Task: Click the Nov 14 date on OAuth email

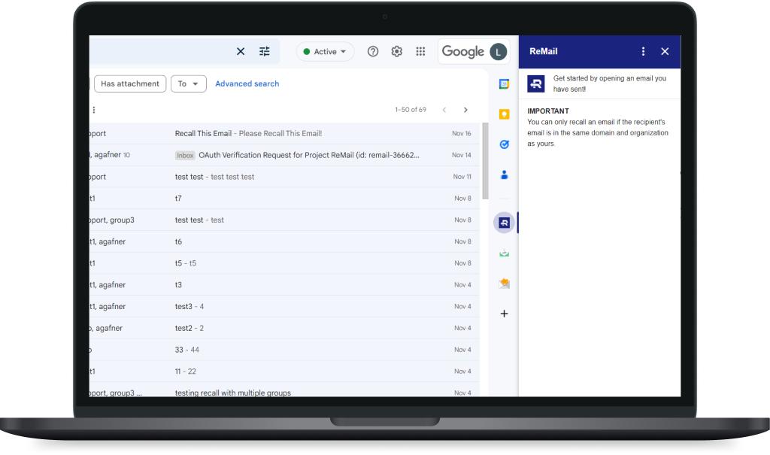Action: 462,155
